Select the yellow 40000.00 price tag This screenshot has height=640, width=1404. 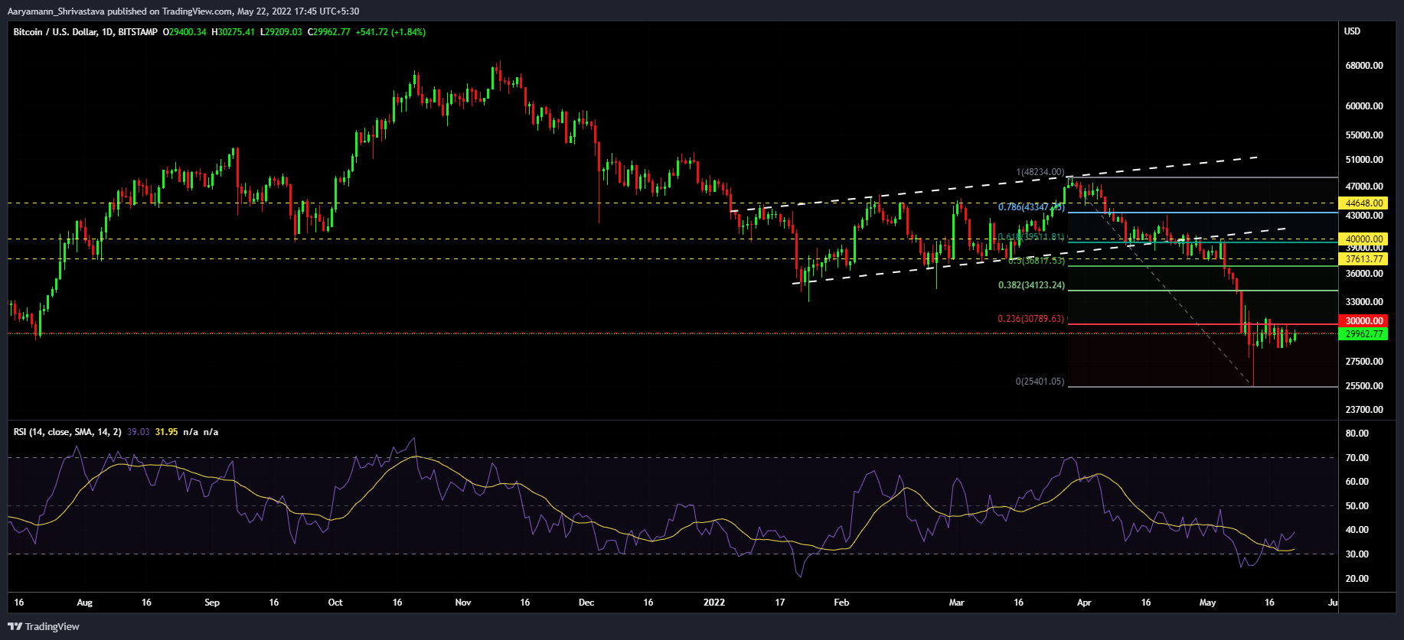(1363, 239)
